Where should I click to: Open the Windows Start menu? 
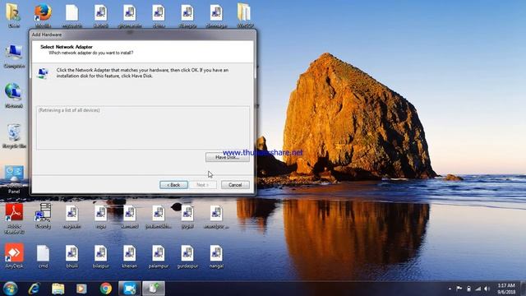coord(10,289)
